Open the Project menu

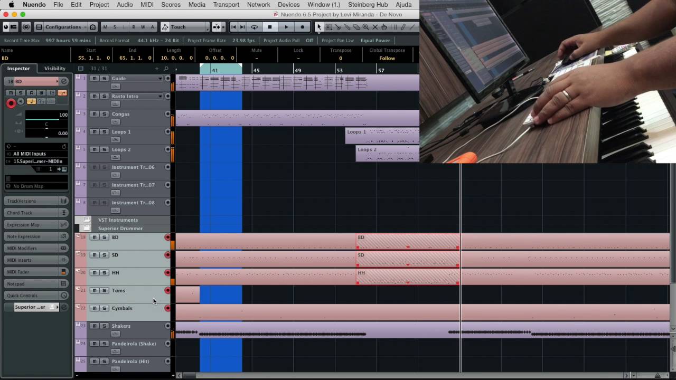coord(99,5)
